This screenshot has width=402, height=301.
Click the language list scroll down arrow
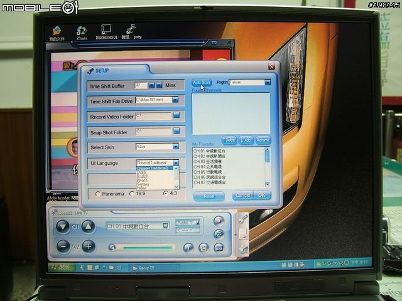coord(176,187)
